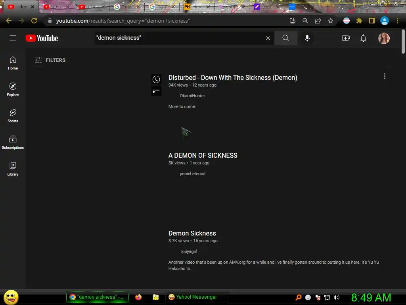Visit the peniel eternal channel
Screen dimensions: 406x305
click(x=192, y=174)
